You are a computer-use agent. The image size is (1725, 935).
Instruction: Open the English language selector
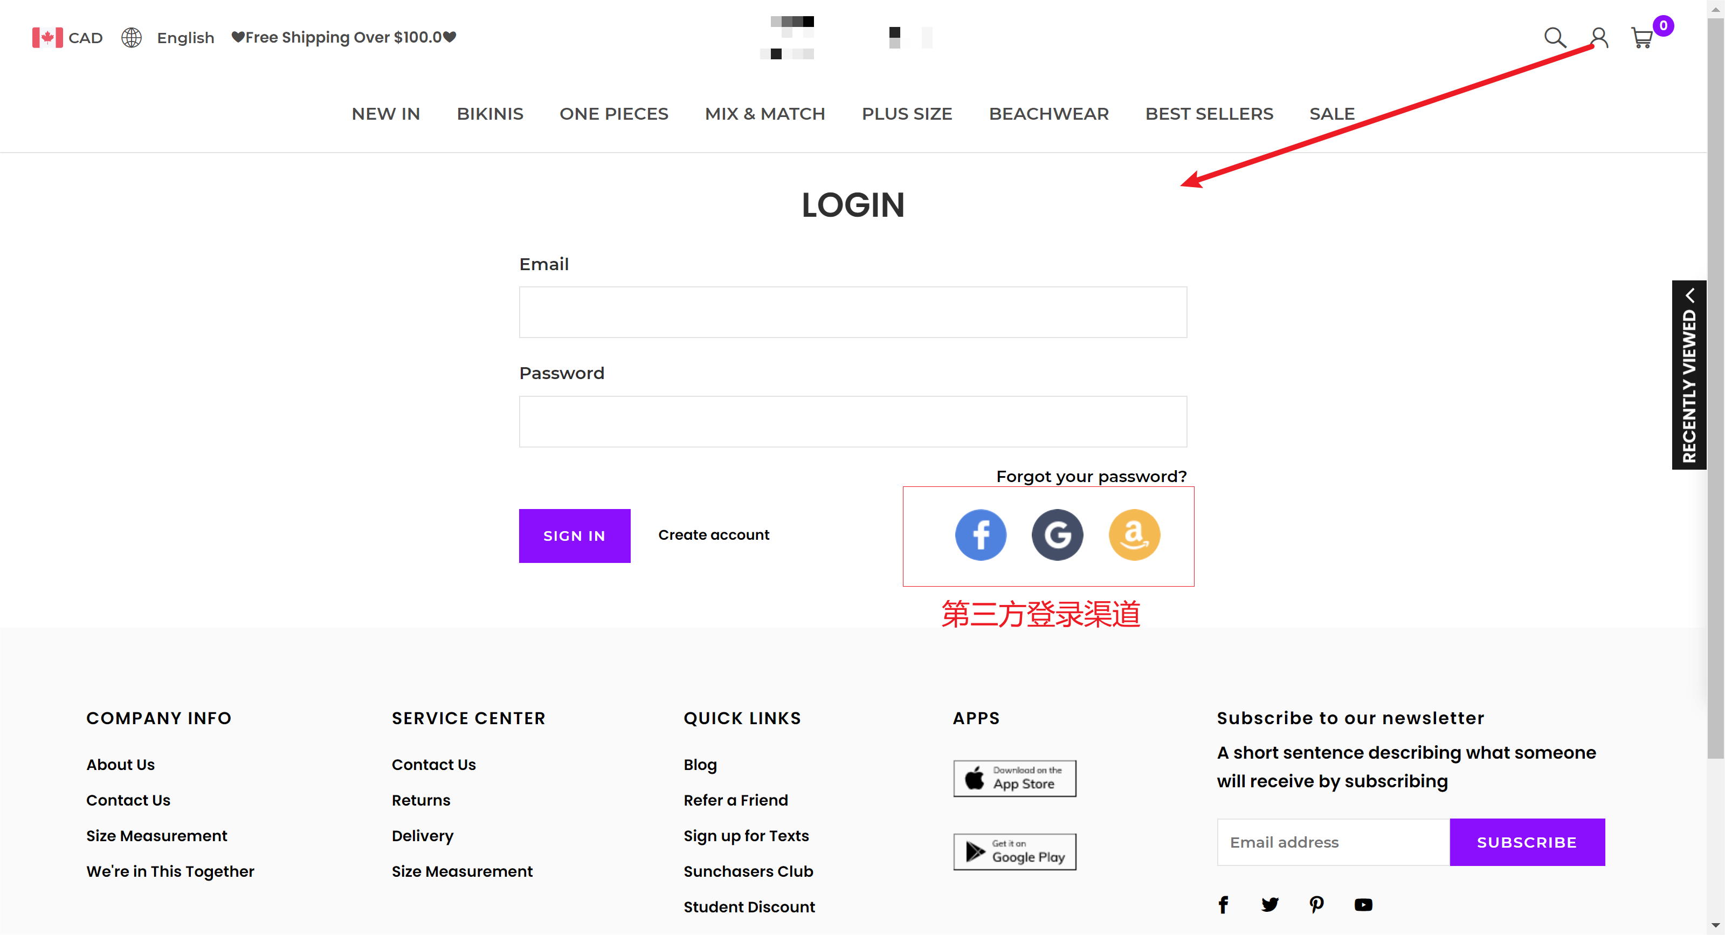pyautogui.click(x=169, y=38)
